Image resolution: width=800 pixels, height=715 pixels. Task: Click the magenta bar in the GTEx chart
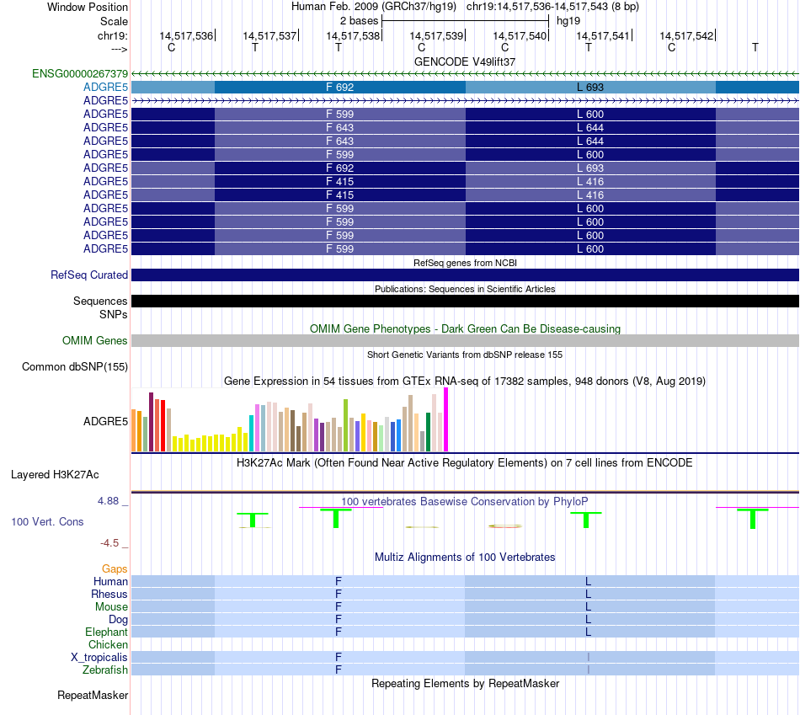446,419
